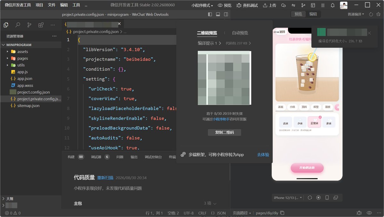Switch to the 问题 tab
This screenshot has width=384, height=217.
click(120, 157)
